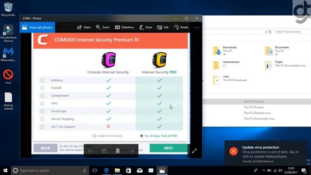Activate the Zoom tool in Photos

coord(103,27)
